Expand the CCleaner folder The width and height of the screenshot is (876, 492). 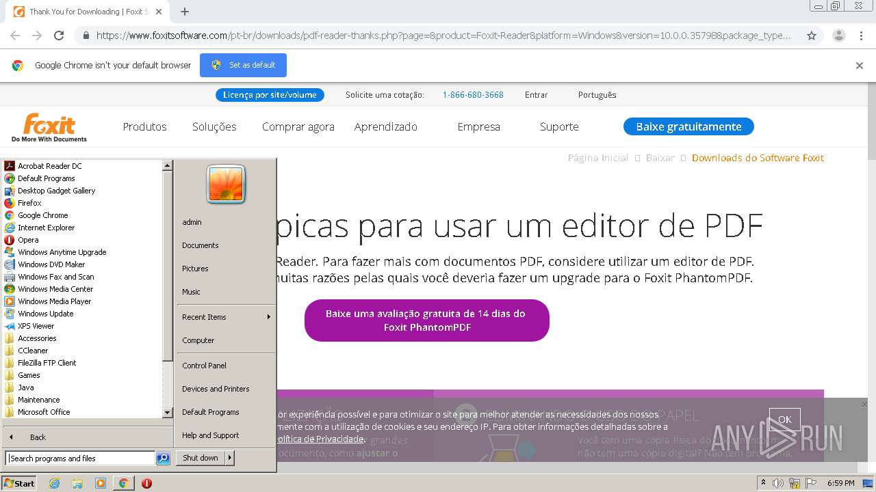click(x=33, y=351)
